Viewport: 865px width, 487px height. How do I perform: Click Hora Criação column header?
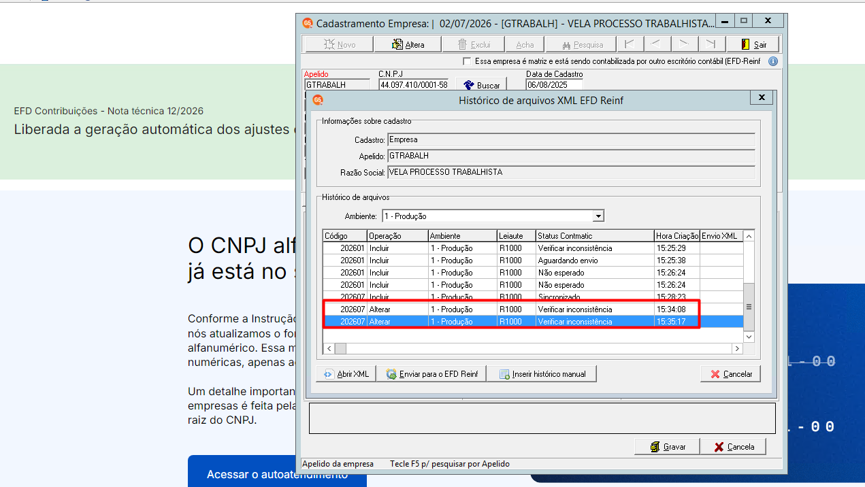tap(677, 236)
